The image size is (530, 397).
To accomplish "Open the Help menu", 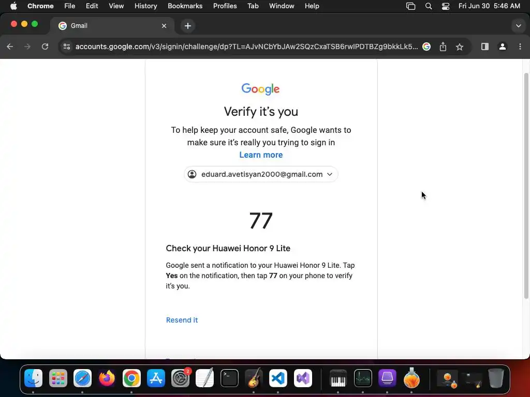I will pyautogui.click(x=312, y=6).
